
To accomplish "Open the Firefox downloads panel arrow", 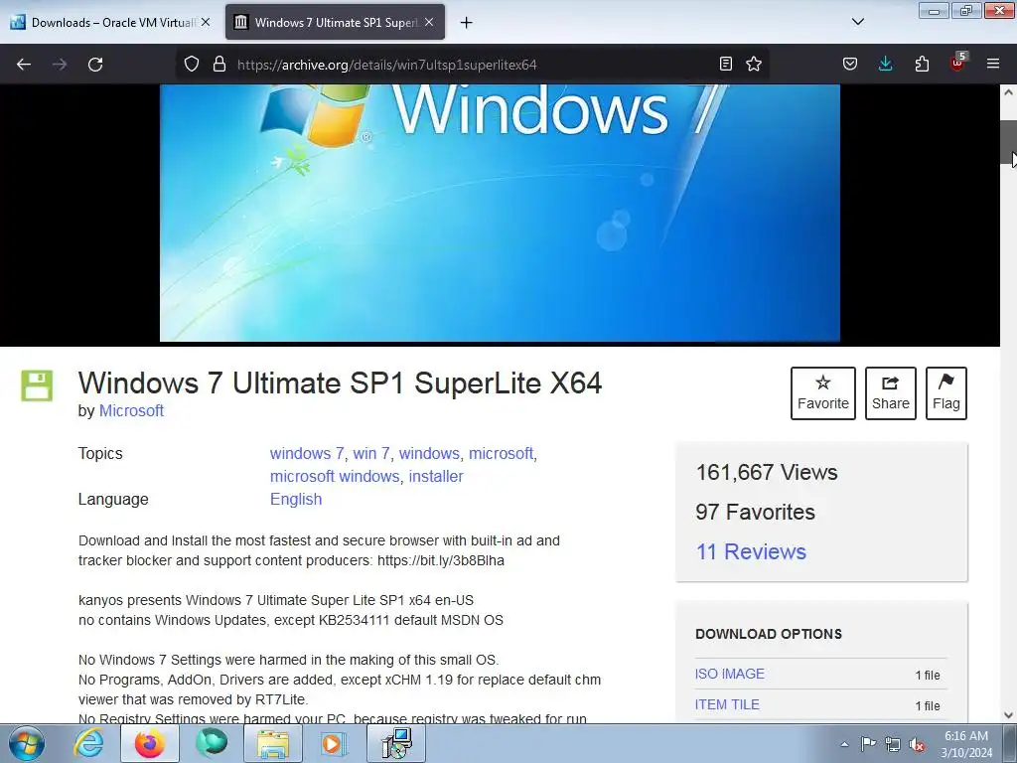I will pyautogui.click(x=885, y=64).
